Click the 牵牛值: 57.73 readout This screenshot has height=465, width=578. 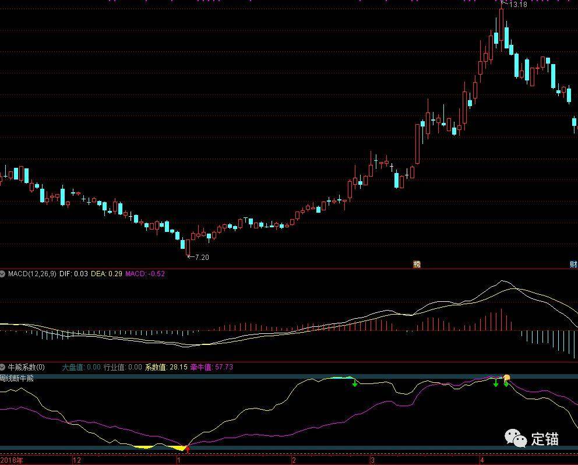pyautogui.click(x=212, y=367)
